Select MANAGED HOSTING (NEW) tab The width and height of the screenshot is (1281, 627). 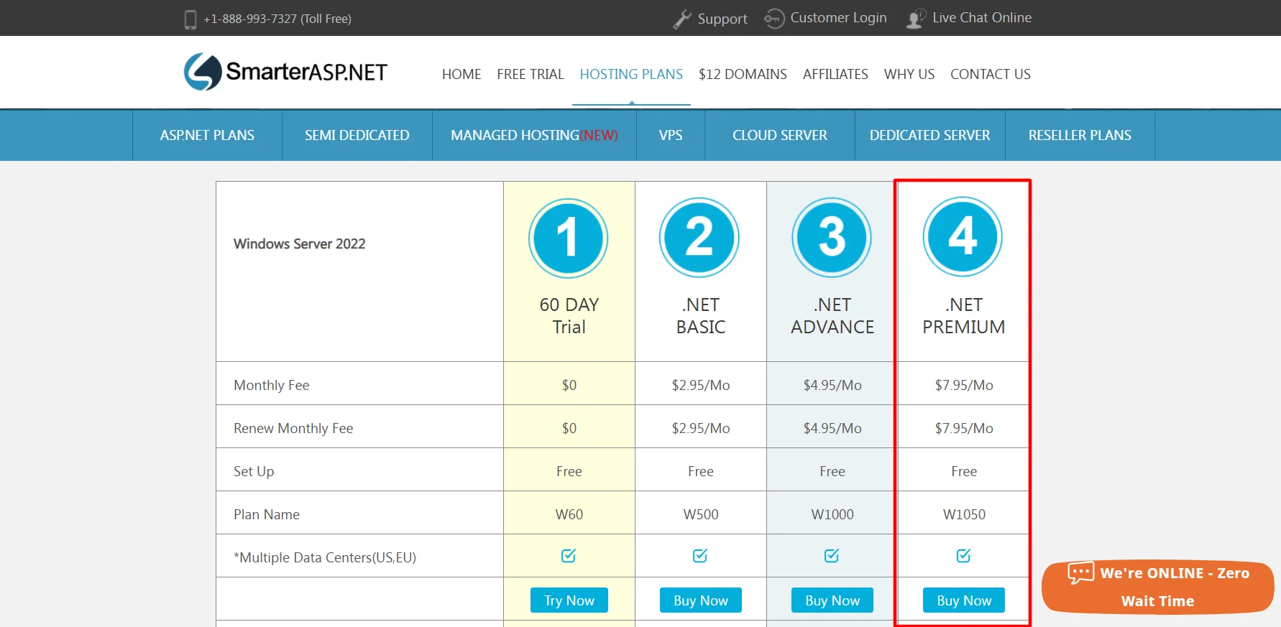(534, 135)
